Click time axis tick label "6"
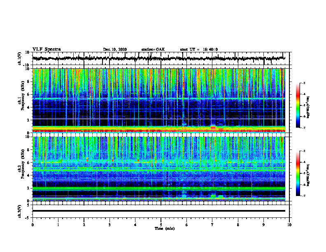 187,225
